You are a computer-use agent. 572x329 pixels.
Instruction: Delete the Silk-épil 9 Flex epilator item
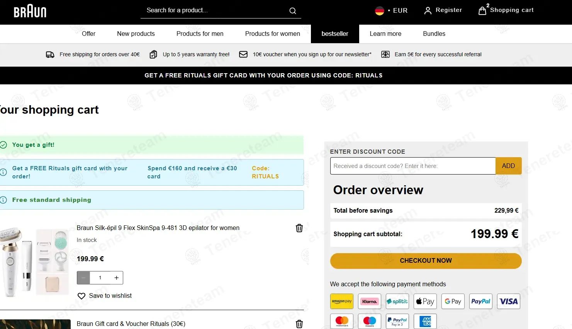(x=299, y=228)
